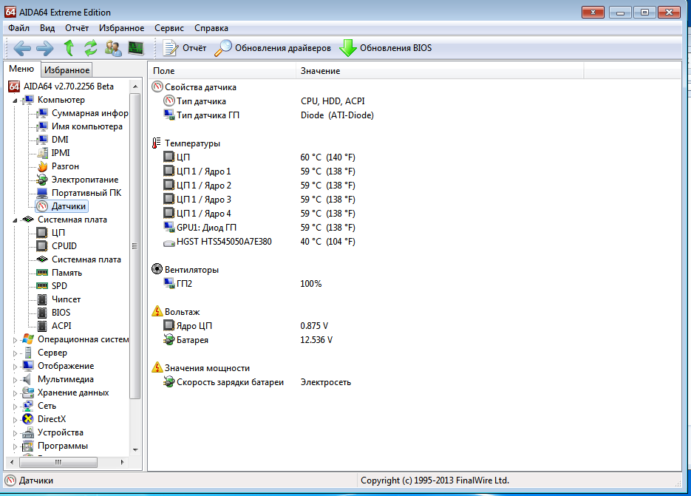Click the horizontal scrollbar thumb in tree
The width and height of the screenshot is (691, 496).
point(58,462)
